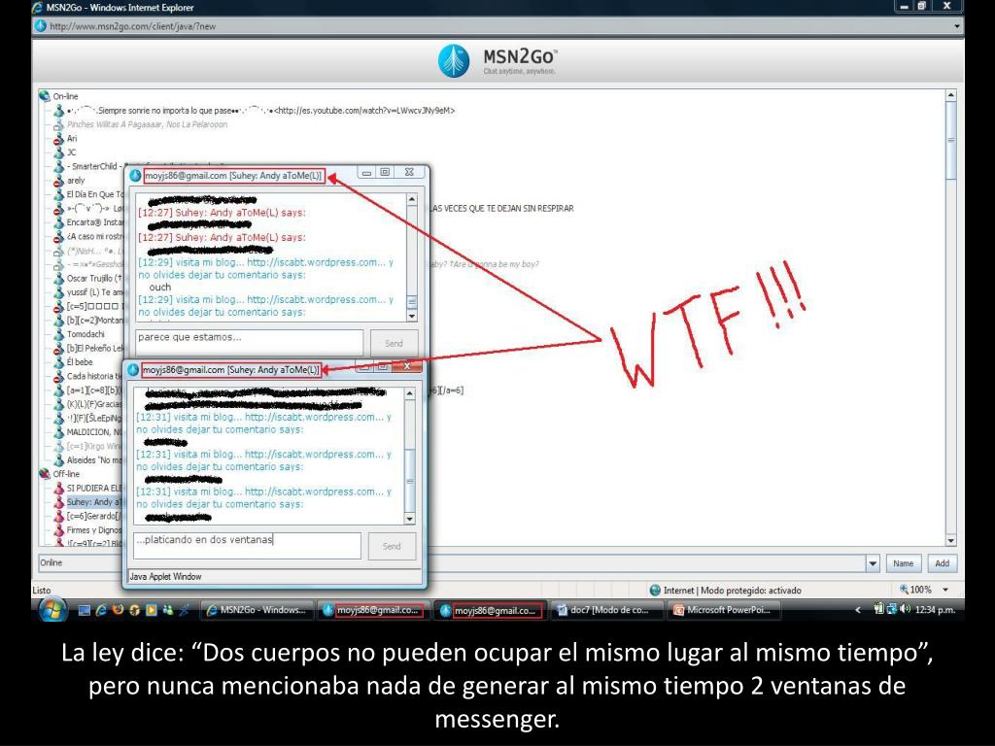Open the zoom level 100% dropdown
Viewport: 995px width, 746px height.
945,590
